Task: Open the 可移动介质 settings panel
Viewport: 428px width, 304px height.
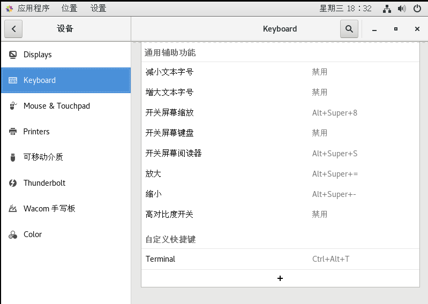Action: pos(43,157)
